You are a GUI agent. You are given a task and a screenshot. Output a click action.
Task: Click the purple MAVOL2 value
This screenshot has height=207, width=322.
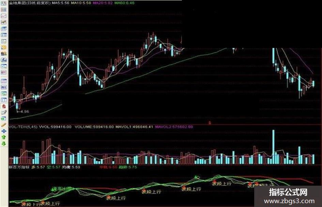pyautogui.click(x=174, y=127)
